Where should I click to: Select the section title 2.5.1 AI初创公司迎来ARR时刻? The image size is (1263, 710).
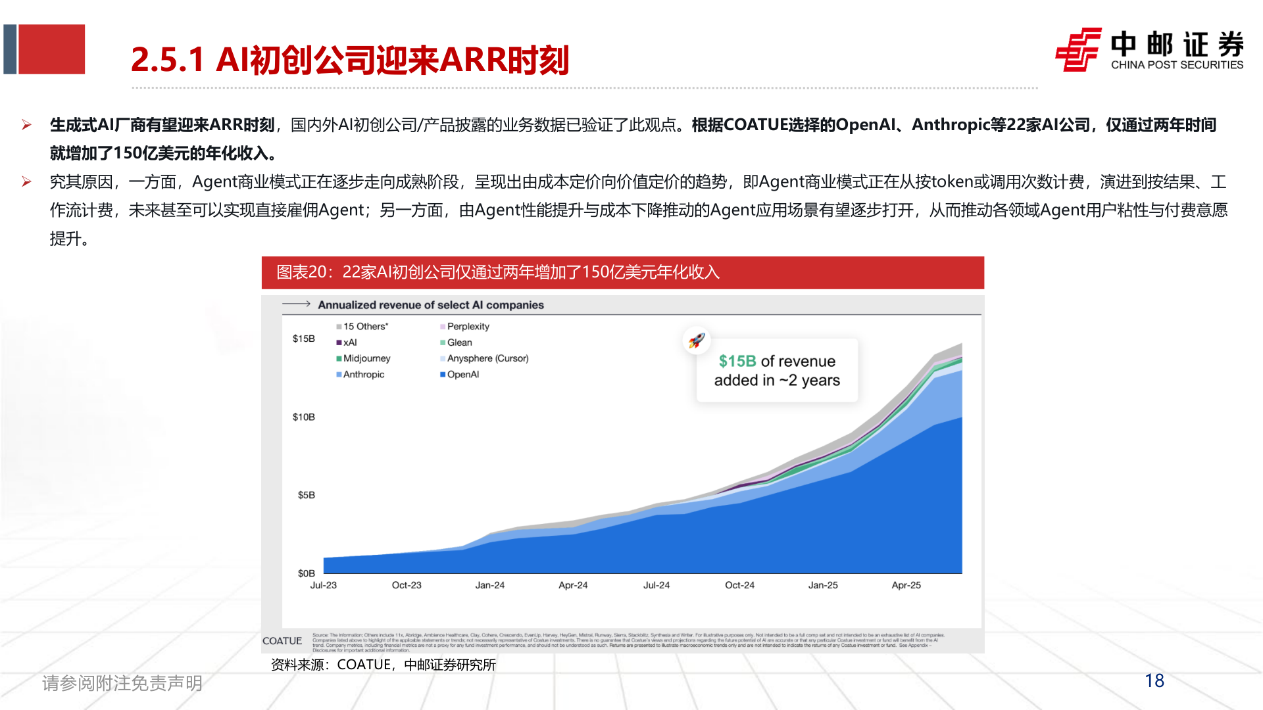click(354, 59)
